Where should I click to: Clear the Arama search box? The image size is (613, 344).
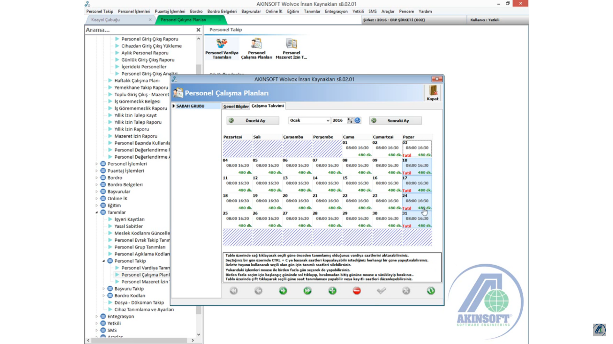click(198, 30)
